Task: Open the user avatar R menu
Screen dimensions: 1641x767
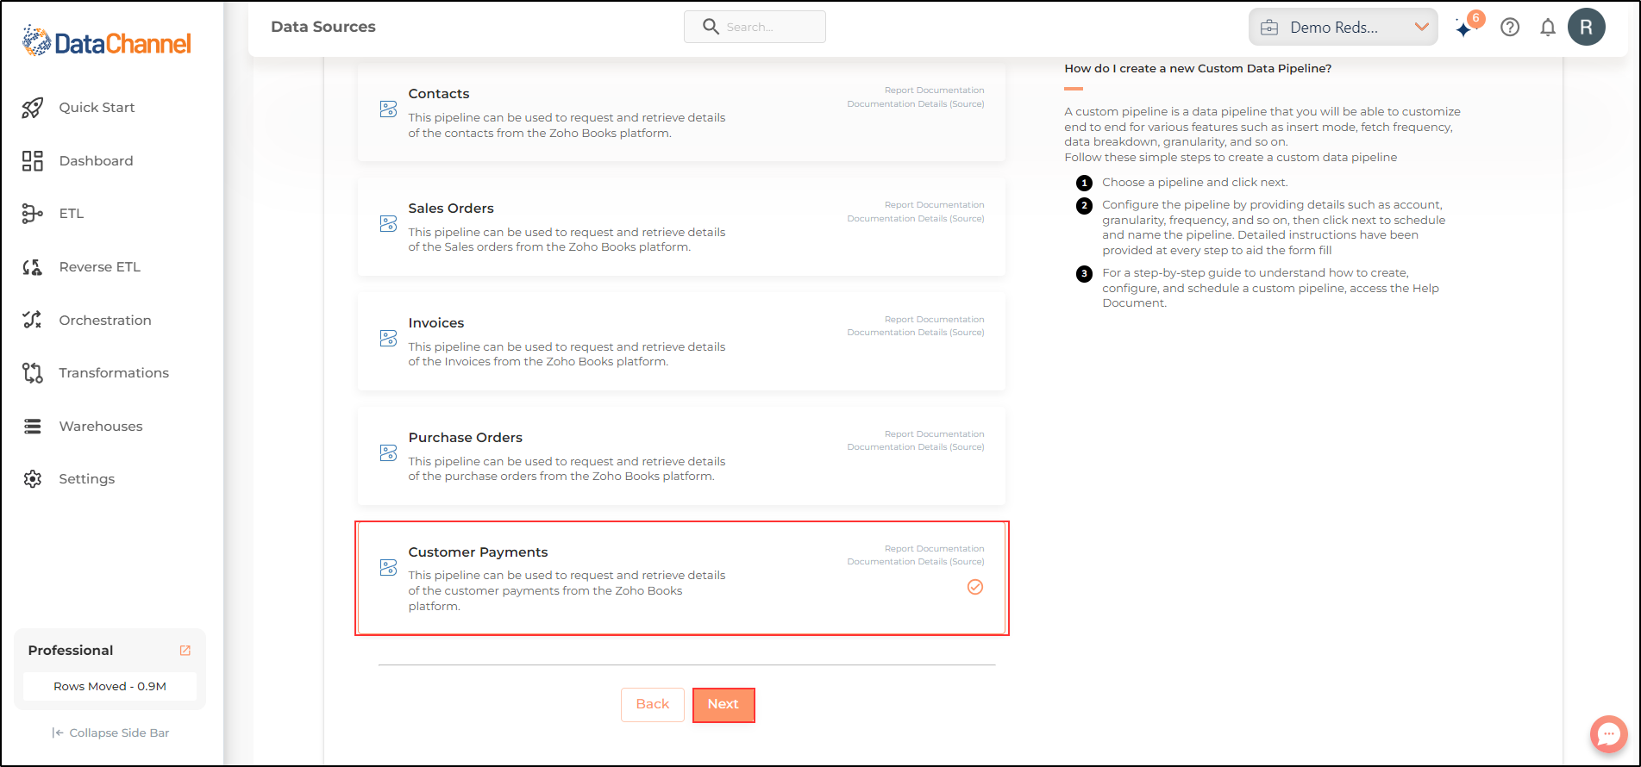Action: [1587, 27]
